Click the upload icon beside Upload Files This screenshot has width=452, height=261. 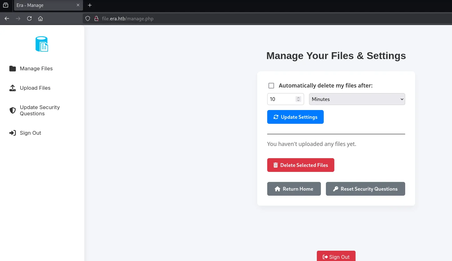tap(12, 88)
